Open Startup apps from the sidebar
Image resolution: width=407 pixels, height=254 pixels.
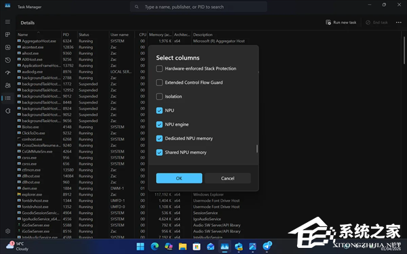coord(7,72)
